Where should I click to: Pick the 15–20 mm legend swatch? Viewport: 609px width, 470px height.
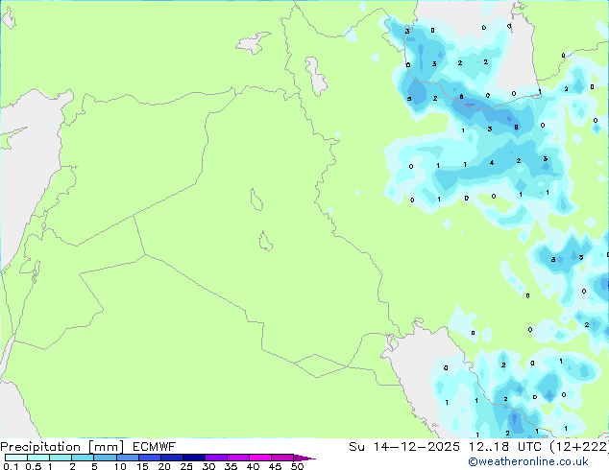tap(150, 458)
